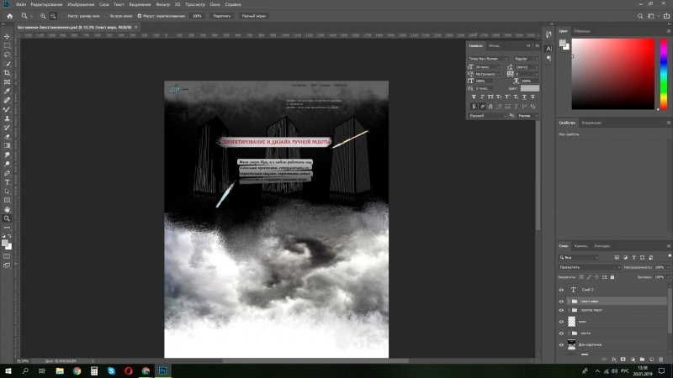Viewport: 673px width, 378px height.
Task: Click the vertical hue spectrum slider
Action: coord(664,74)
